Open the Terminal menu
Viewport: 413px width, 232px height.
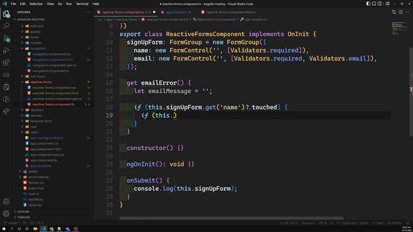click(x=82, y=4)
